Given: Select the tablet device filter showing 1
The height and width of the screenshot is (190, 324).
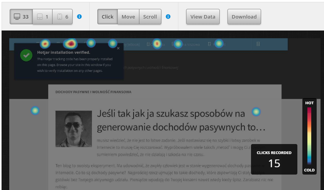Looking at the screenshot, I should (x=42, y=17).
